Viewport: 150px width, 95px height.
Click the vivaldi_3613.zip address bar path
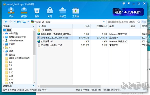pyautogui.click(x=42, y=22)
